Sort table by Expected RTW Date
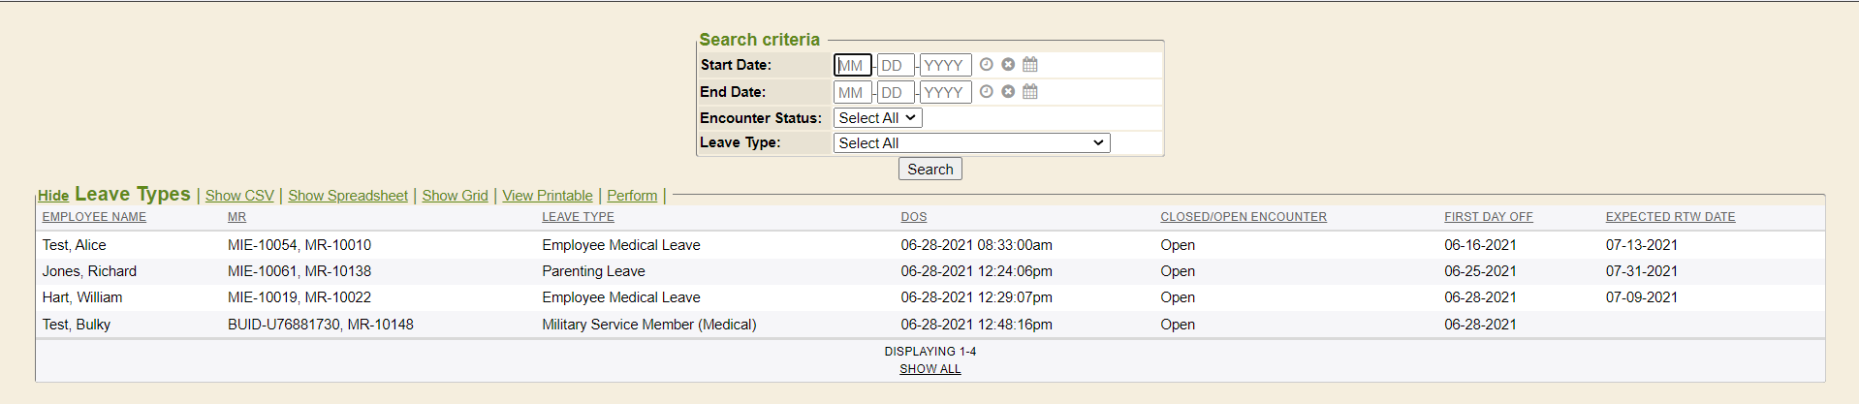The height and width of the screenshot is (404, 1859). [x=1670, y=217]
